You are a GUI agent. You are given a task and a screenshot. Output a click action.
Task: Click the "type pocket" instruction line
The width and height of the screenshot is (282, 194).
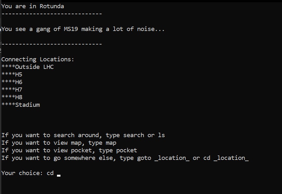(69, 150)
